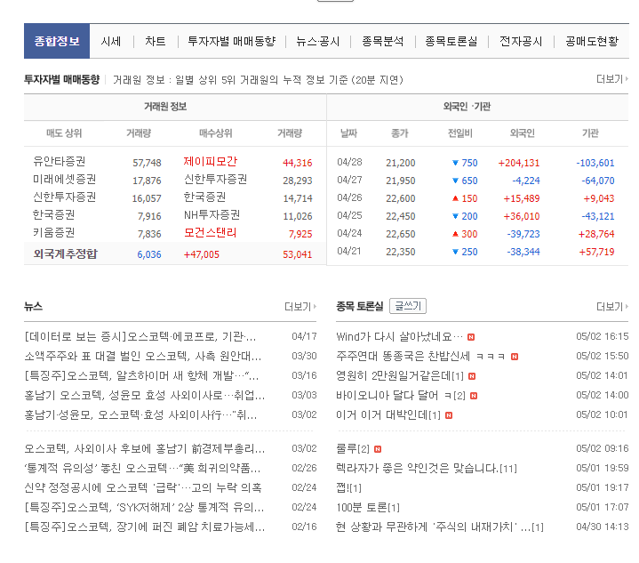Open post '렉라자가 좋은 약인것은 맞습니다'

(x=427, y=468)
